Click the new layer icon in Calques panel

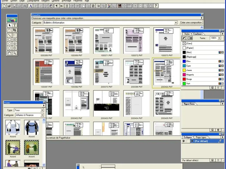[212, 160]
